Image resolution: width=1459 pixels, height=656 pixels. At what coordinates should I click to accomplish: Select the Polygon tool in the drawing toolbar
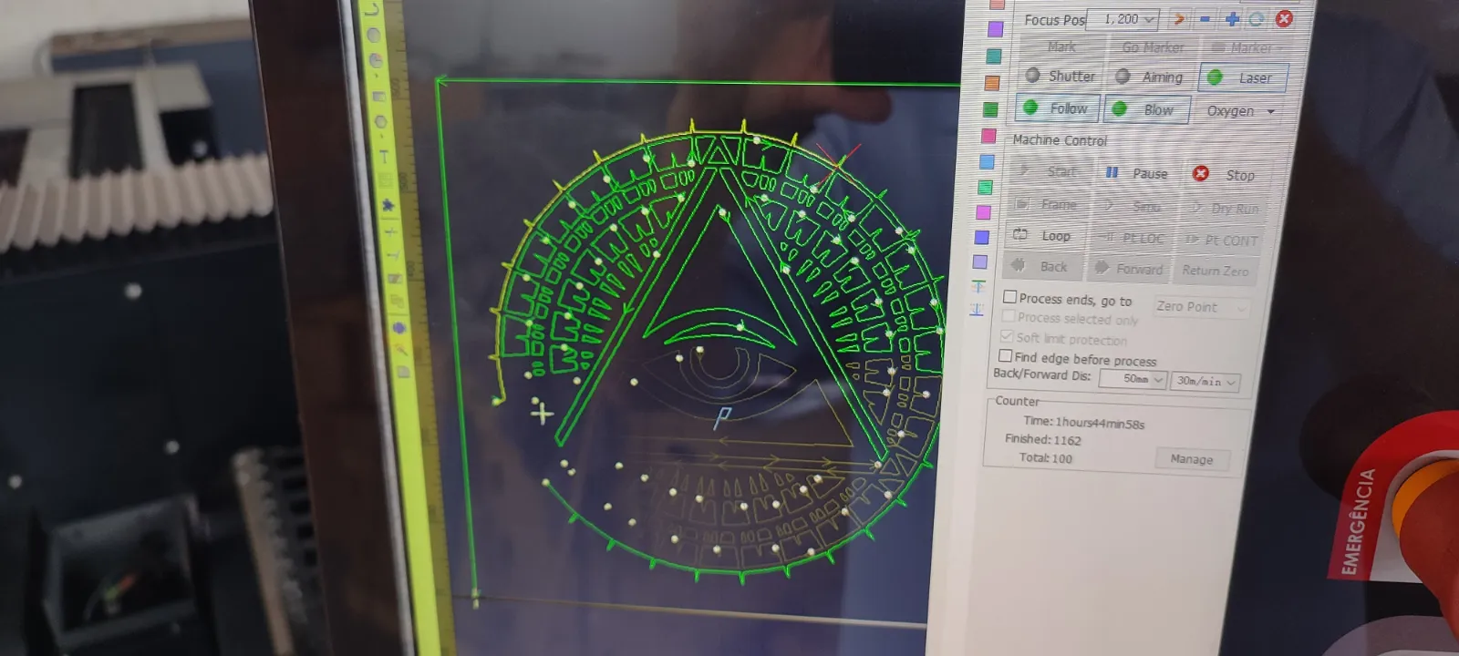(380, 121)
